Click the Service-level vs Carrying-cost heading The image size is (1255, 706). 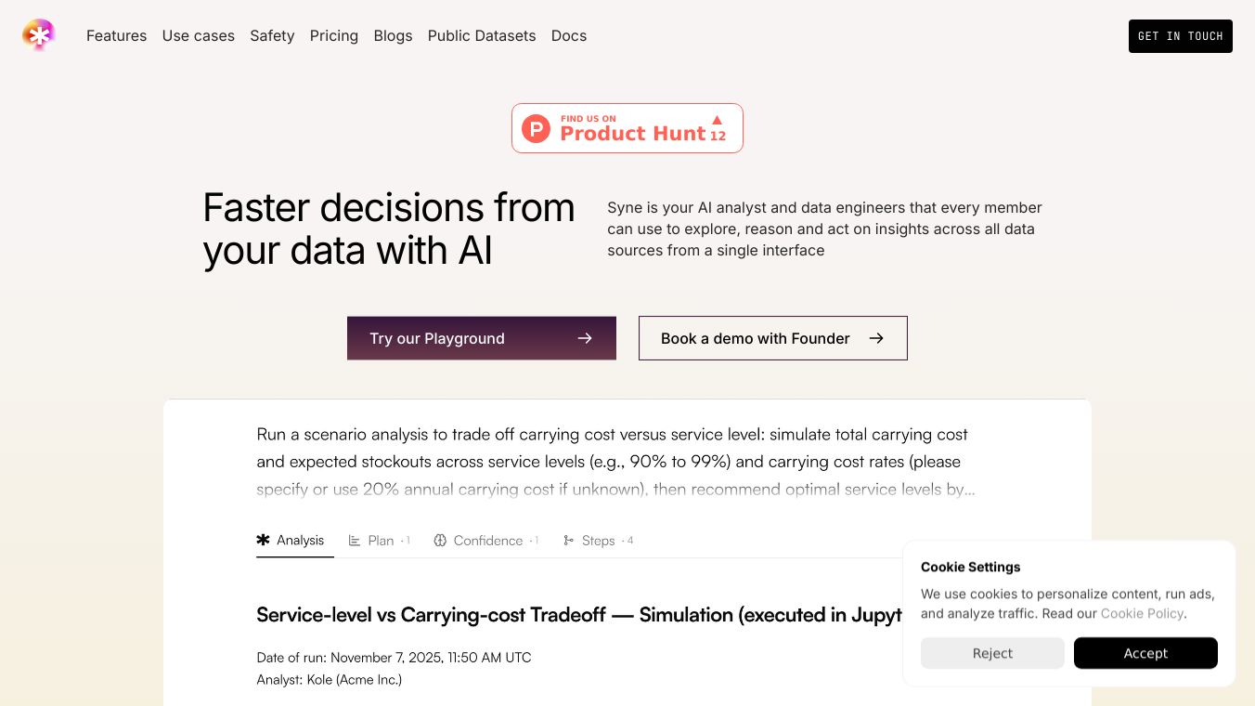[x=576, y=615]
